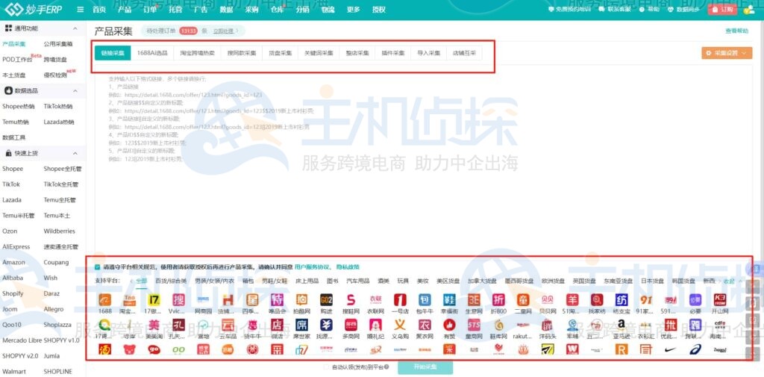Click the 开始采集 button
The height and width of the screenshot is (377, 764).
[x=425, y=367]
